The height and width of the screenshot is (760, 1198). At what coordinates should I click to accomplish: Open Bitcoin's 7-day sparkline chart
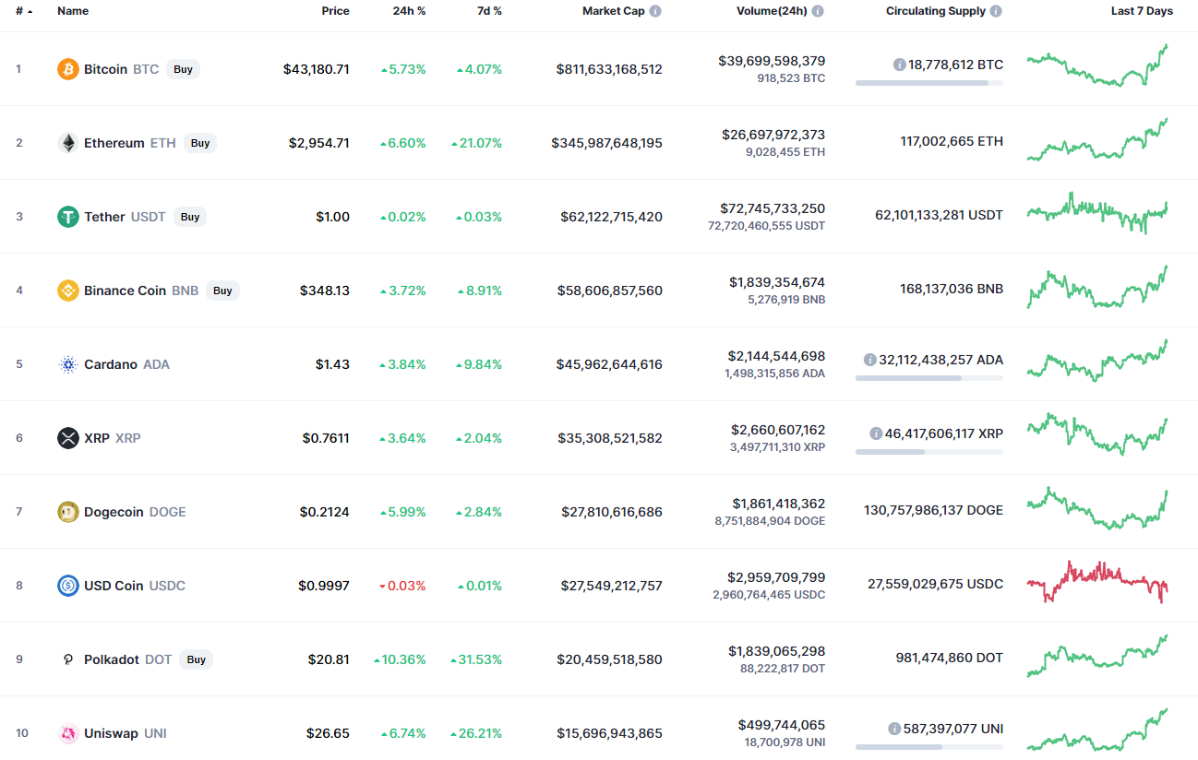pos(1097,65)
